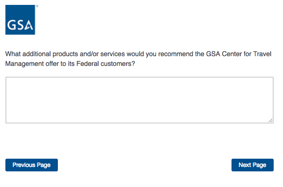283x187 pixels.
Task: Click the question text about additional products
Action: [138, 59]
